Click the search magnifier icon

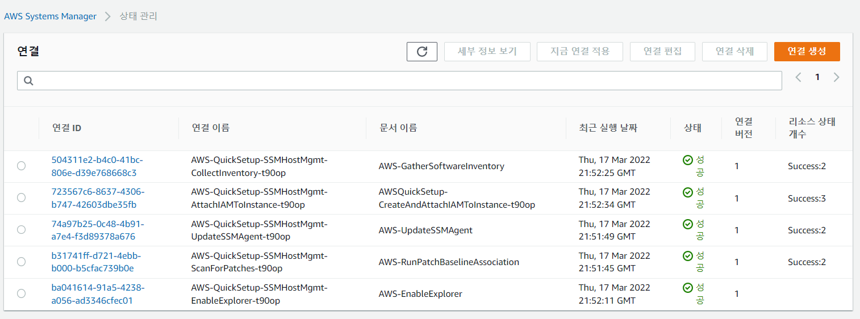coord(28,81)
